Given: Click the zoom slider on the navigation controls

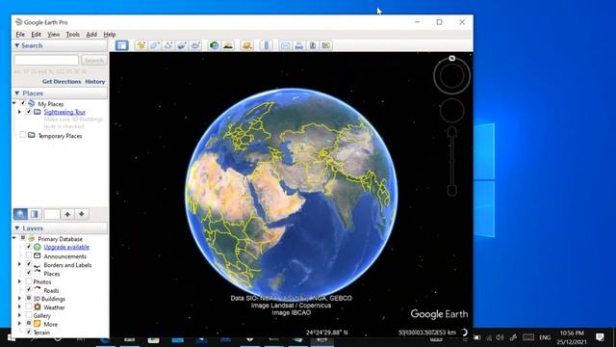Looking at the screenshot, I should (x=452, y=161).
